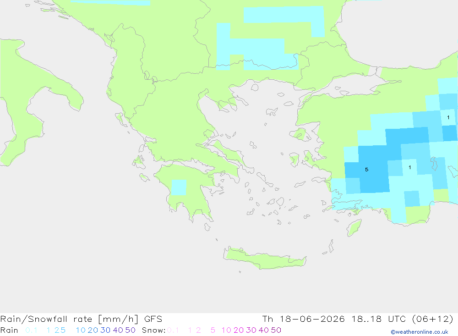Select the snow legend value 40
This screenshot has height=336, width=458.
264,330
